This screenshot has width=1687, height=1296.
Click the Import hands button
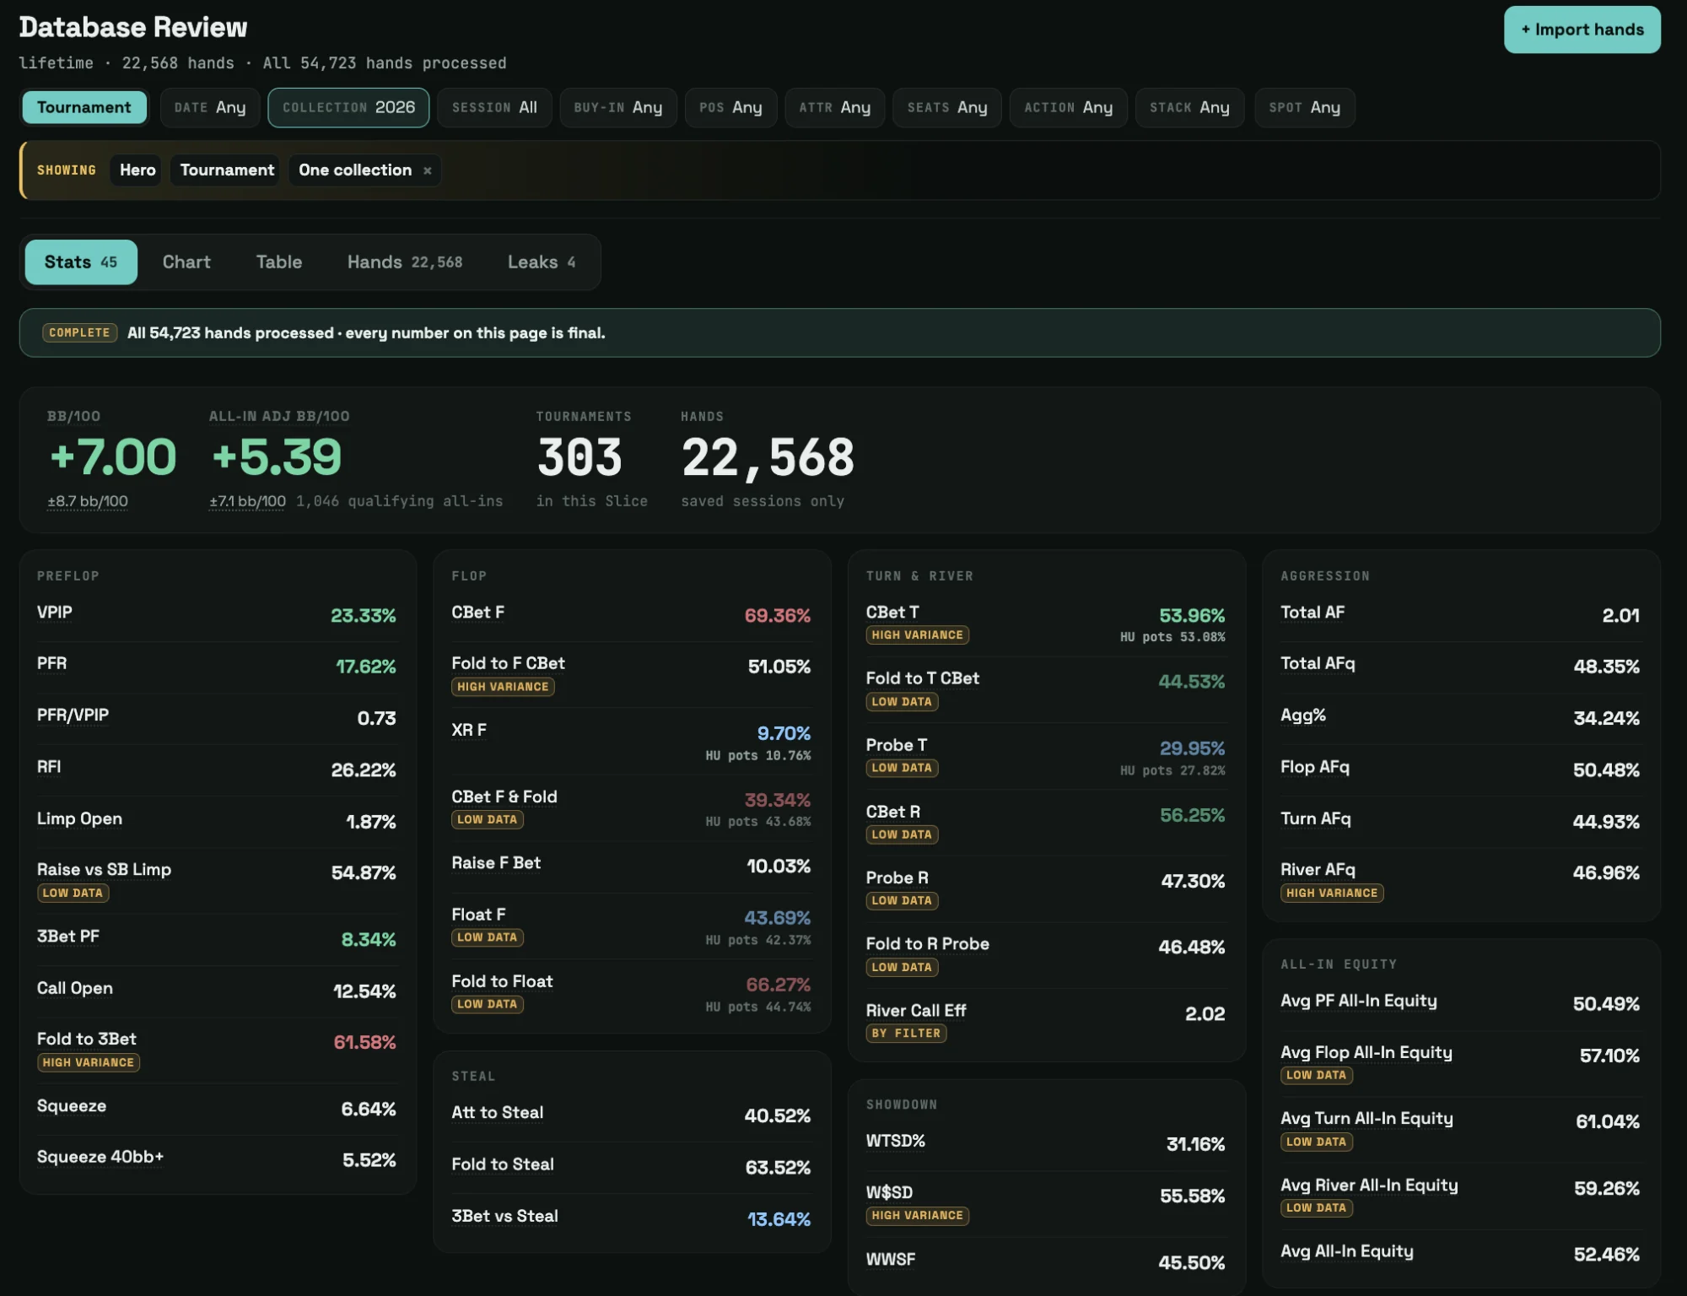[x=1582, y=30]
